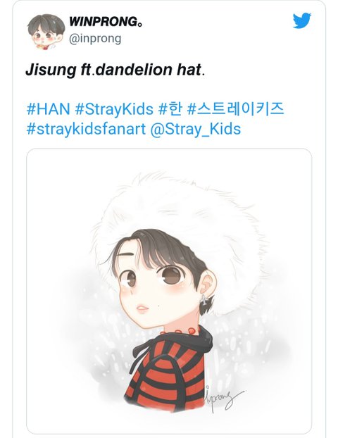Screen dimensions: 338x438
Task: Click the 'Jisung ft.dandelion hat.' tweet text
Action: [115, 70]
